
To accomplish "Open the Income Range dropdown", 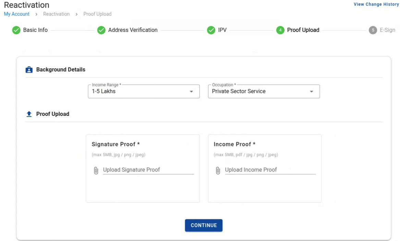I will 139,92.
